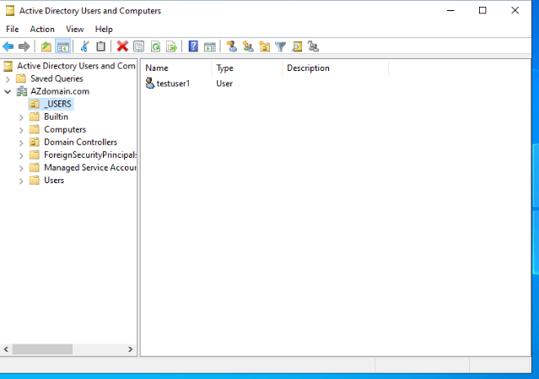Expand the Domain Controllers node
Image resolution: width=539 pixels, height=379 pixels.
coord(21,143)
